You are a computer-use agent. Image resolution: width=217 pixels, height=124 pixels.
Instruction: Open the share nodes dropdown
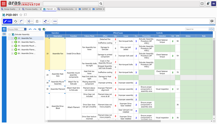coord(46,21)
